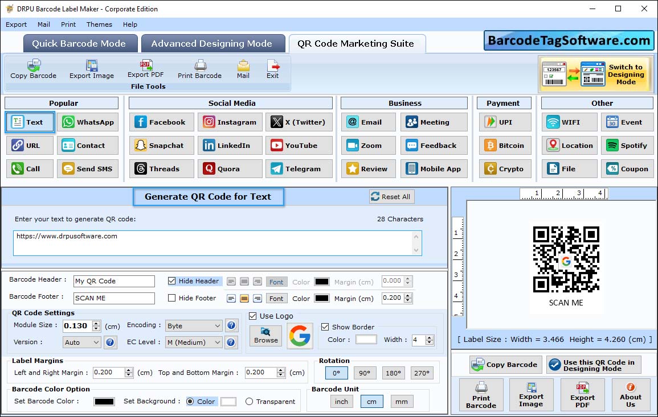Pick Set Barcode Color swatch
The image size is (658, 417).
tap(104, 401)
